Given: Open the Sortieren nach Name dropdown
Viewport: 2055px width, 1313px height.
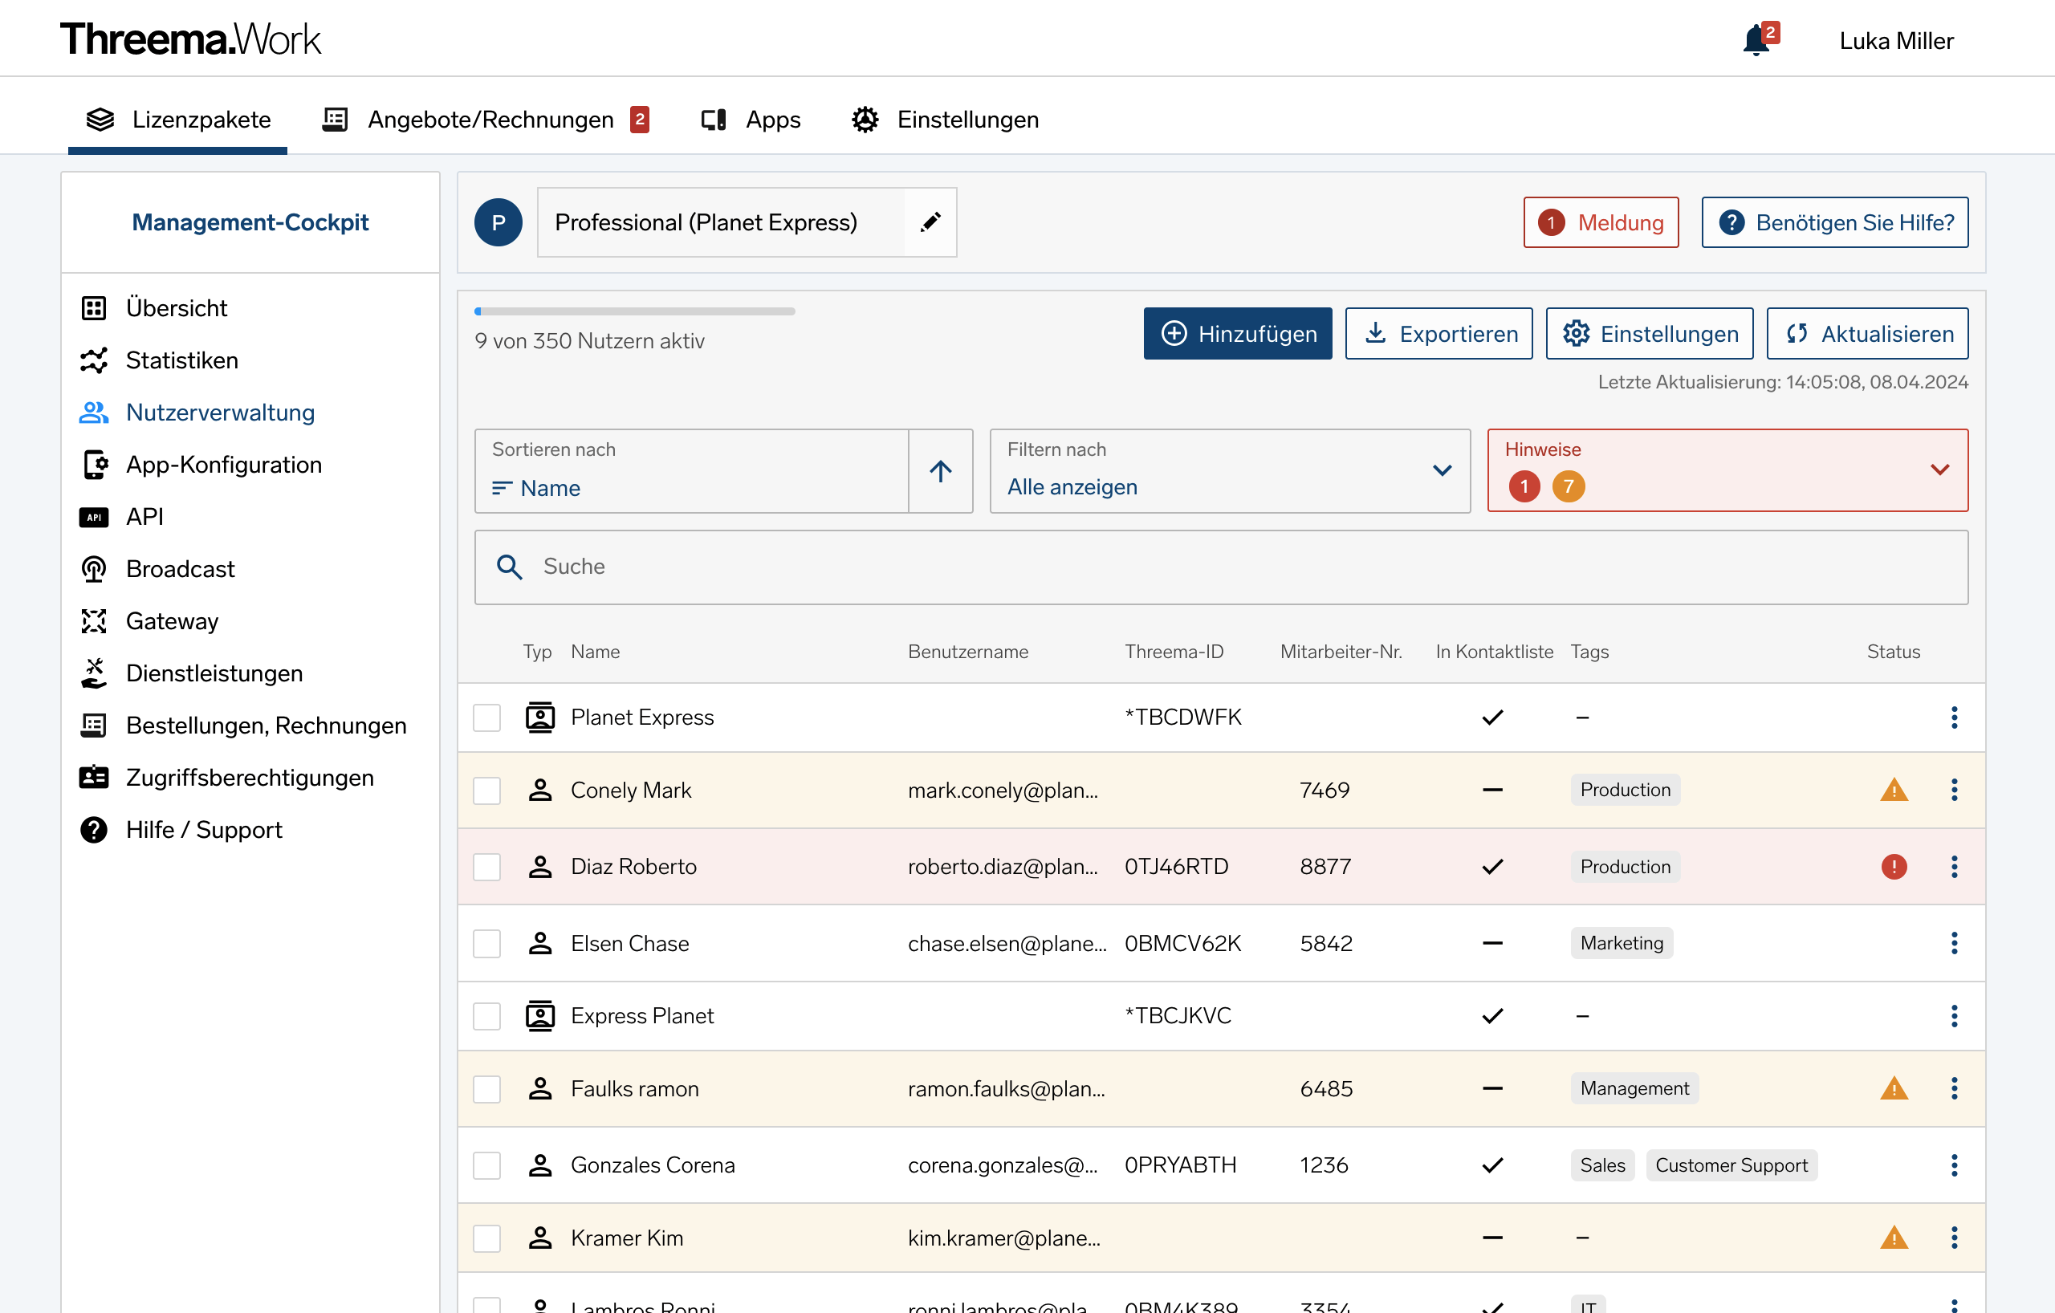Looking at the screenshot, I should tap(692, 471).
